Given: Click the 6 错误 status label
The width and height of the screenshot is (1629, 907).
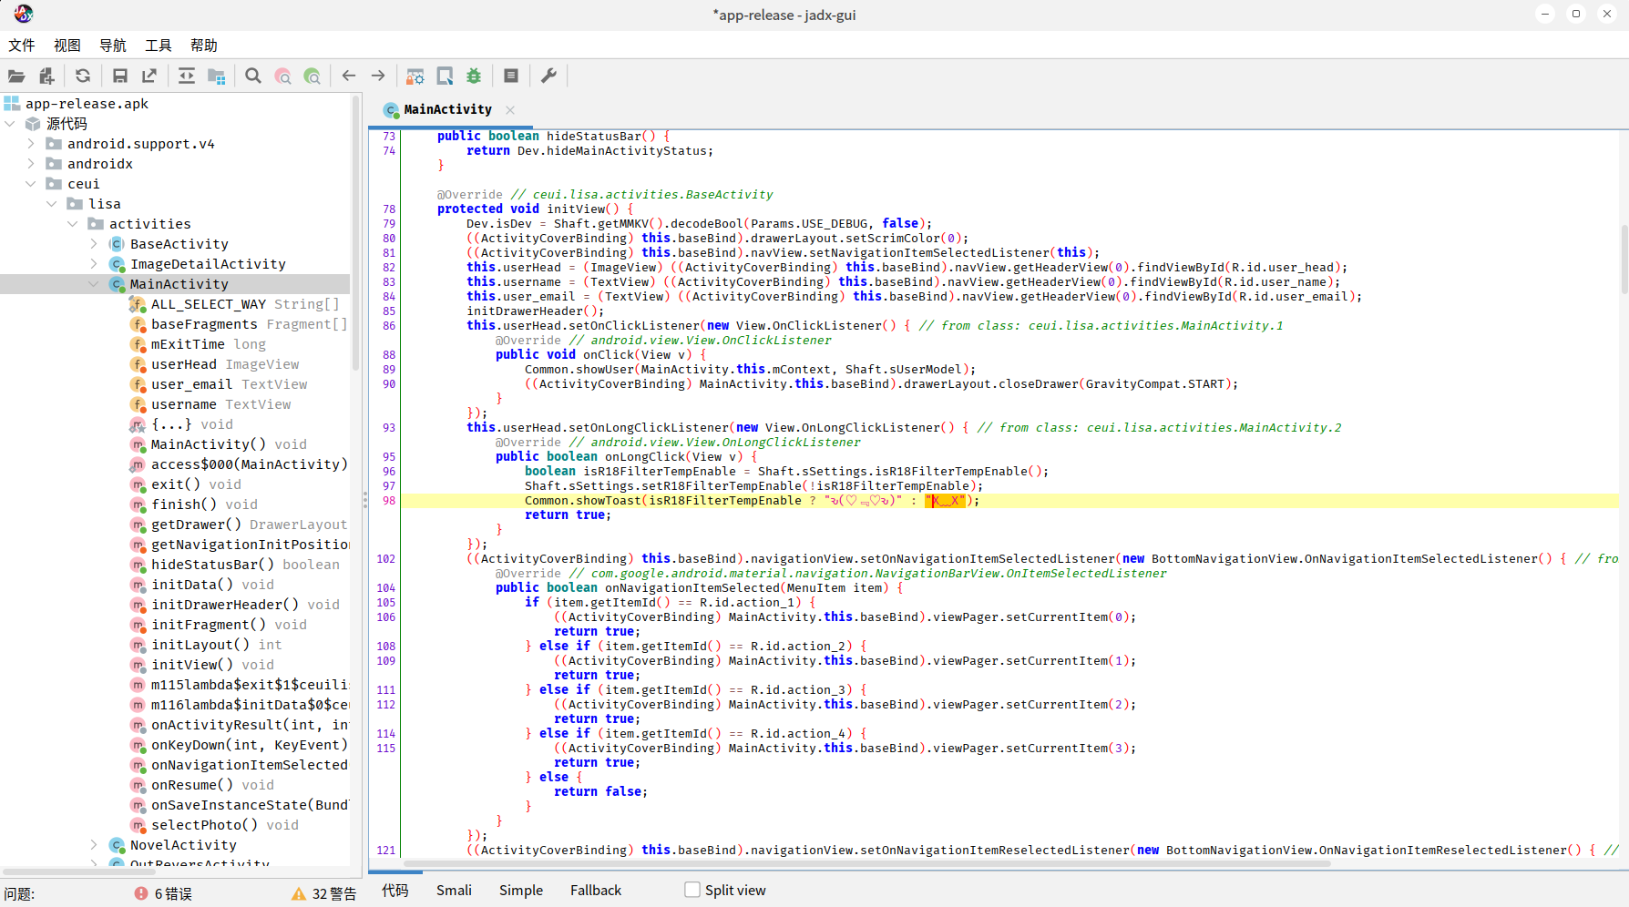Looking at the screenshot, I should 173,894.
